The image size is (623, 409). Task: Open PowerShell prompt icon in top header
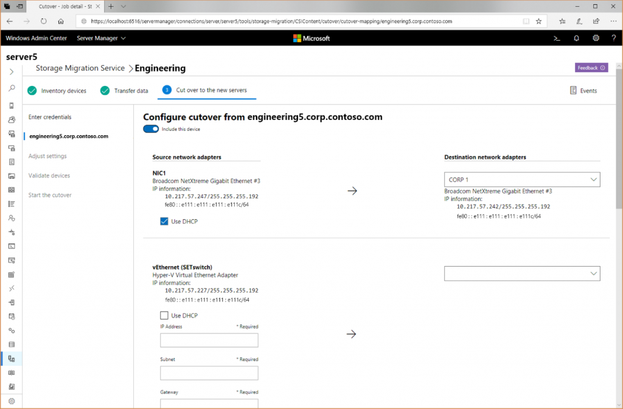pos(557,38)
